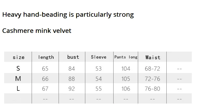Click 'Heavy hand-beading is particularly strong' text

click(x=68, y=15)
